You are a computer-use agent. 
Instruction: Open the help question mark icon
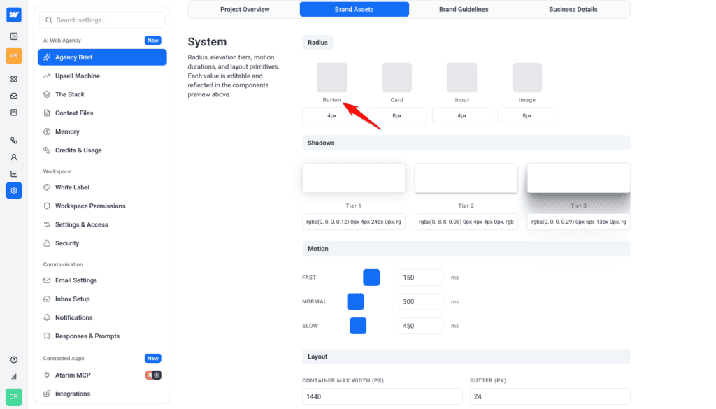(14, 359)
